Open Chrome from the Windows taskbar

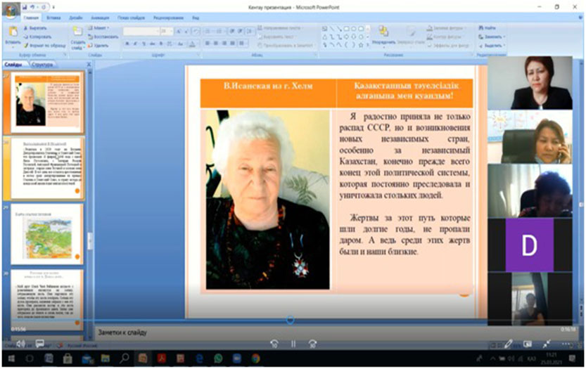(255, 358)
